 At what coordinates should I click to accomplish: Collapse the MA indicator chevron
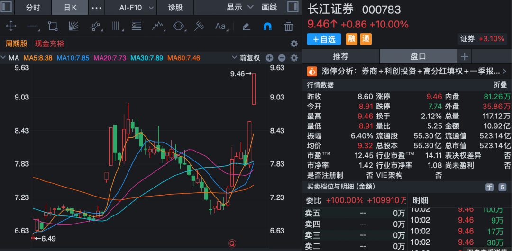pos(3,58)
